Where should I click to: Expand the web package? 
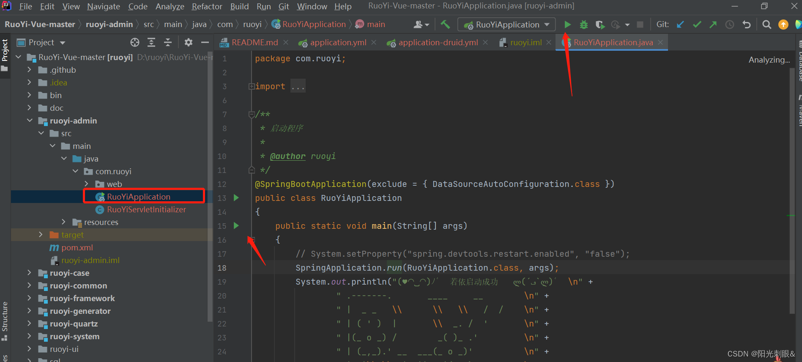tap(86, 184)
